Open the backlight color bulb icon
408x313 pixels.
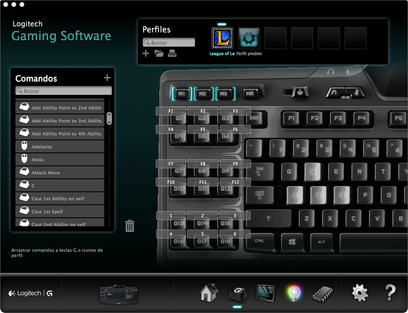tap(294, 294)
